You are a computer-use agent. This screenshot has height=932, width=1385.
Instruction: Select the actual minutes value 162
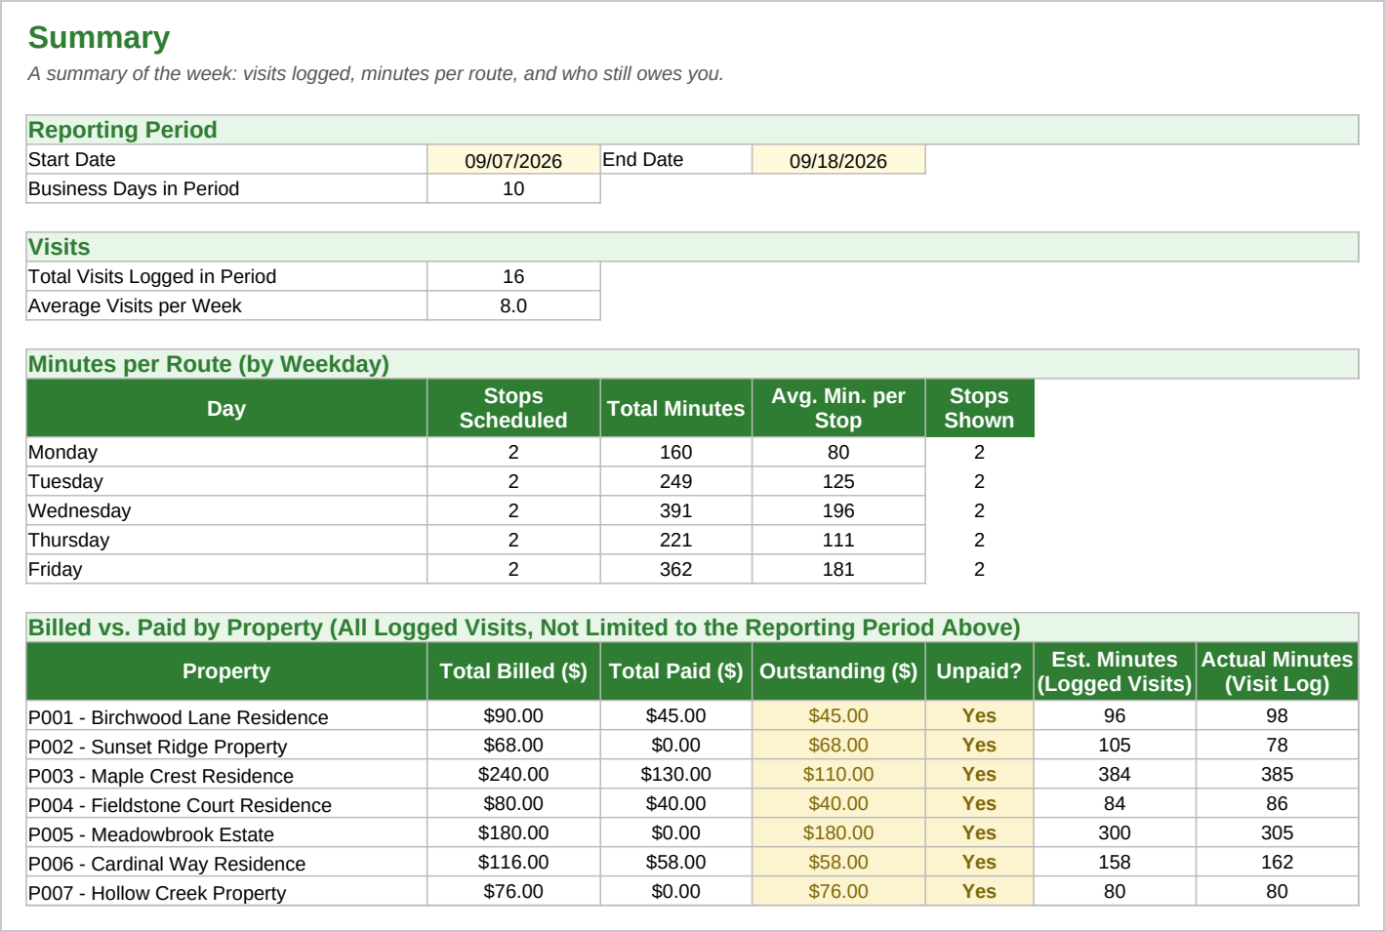[x=1277, y=863]
